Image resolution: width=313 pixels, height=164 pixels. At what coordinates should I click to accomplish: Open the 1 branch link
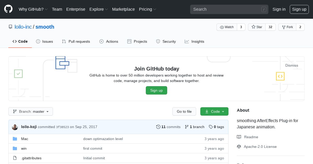195,127
